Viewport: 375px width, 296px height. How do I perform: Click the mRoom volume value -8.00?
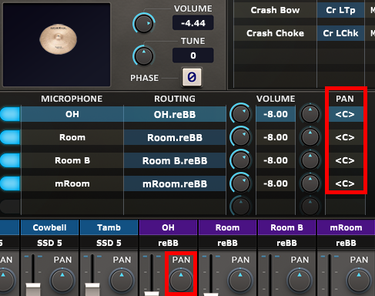coord(276,183)
